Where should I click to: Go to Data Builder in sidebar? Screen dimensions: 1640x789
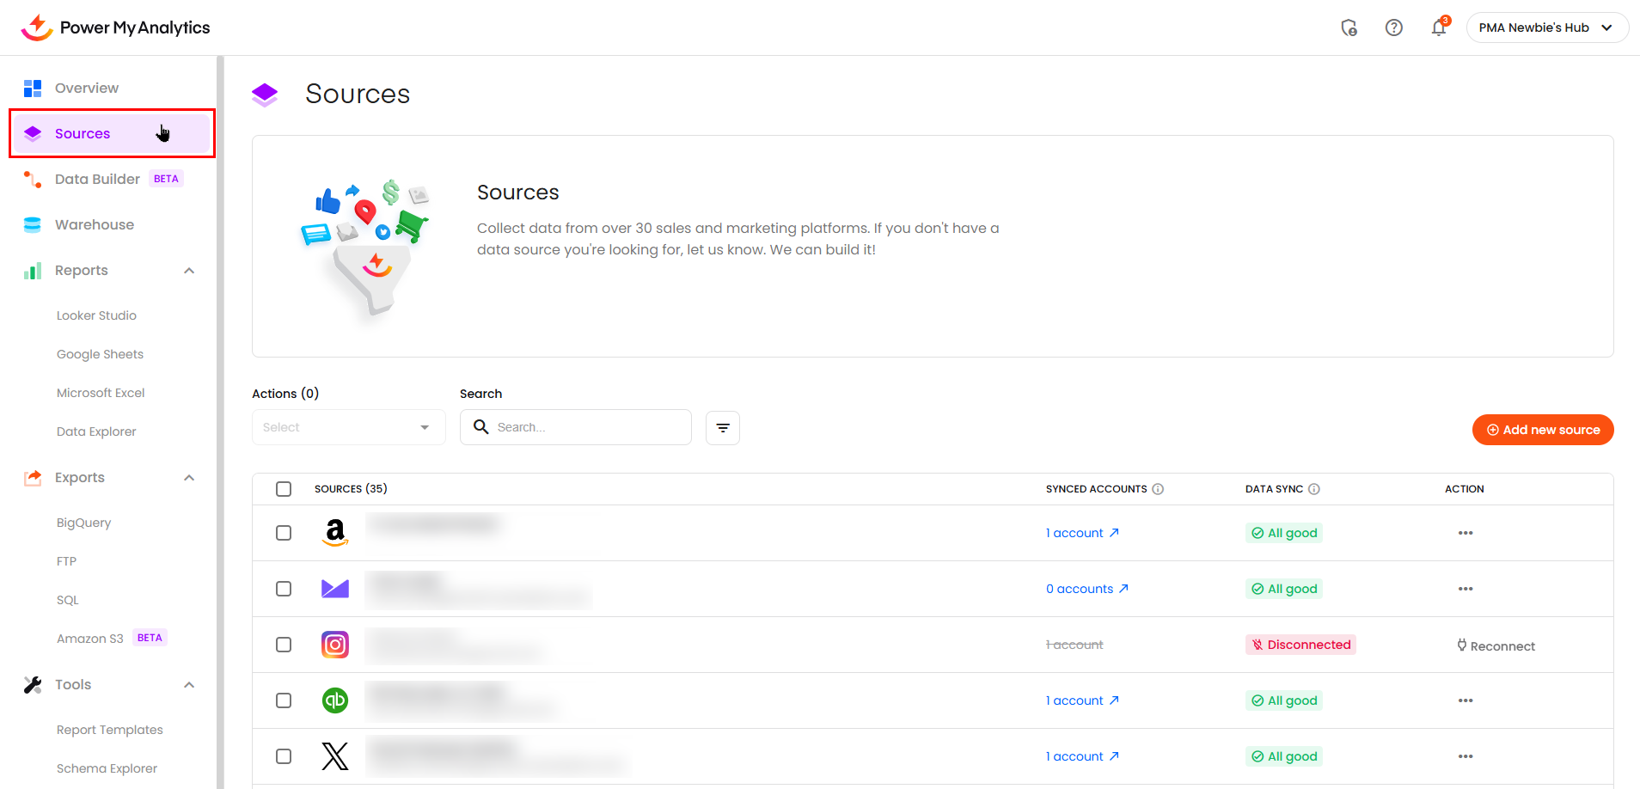point(97,180)
